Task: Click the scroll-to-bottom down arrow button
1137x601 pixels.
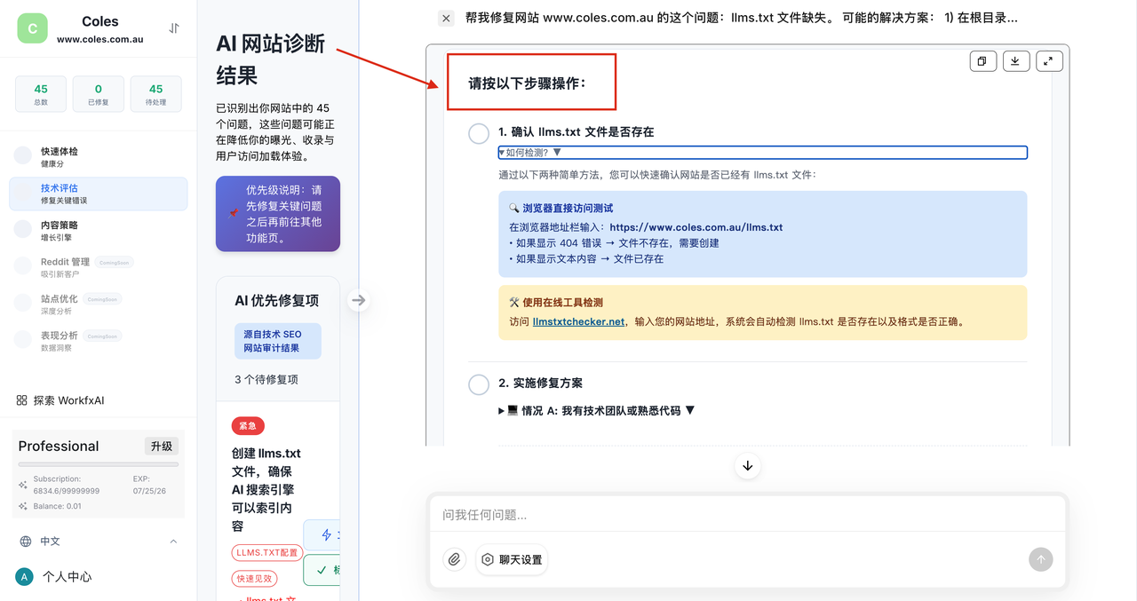Action: pyautogui.click(x=747, y=466)
